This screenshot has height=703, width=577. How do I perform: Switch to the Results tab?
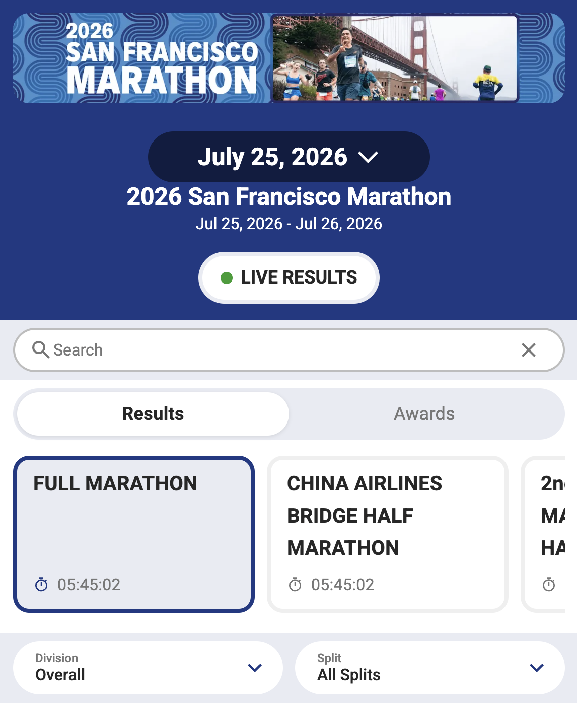(153, 414)
